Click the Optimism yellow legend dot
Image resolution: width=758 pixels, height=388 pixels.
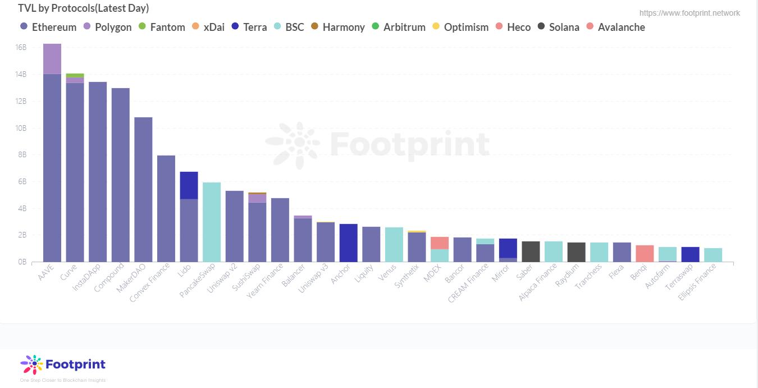click(436, 27)
